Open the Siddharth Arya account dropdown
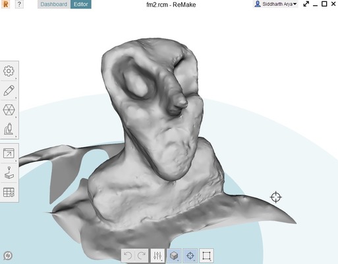338x264 pixels. coord(275,4)
